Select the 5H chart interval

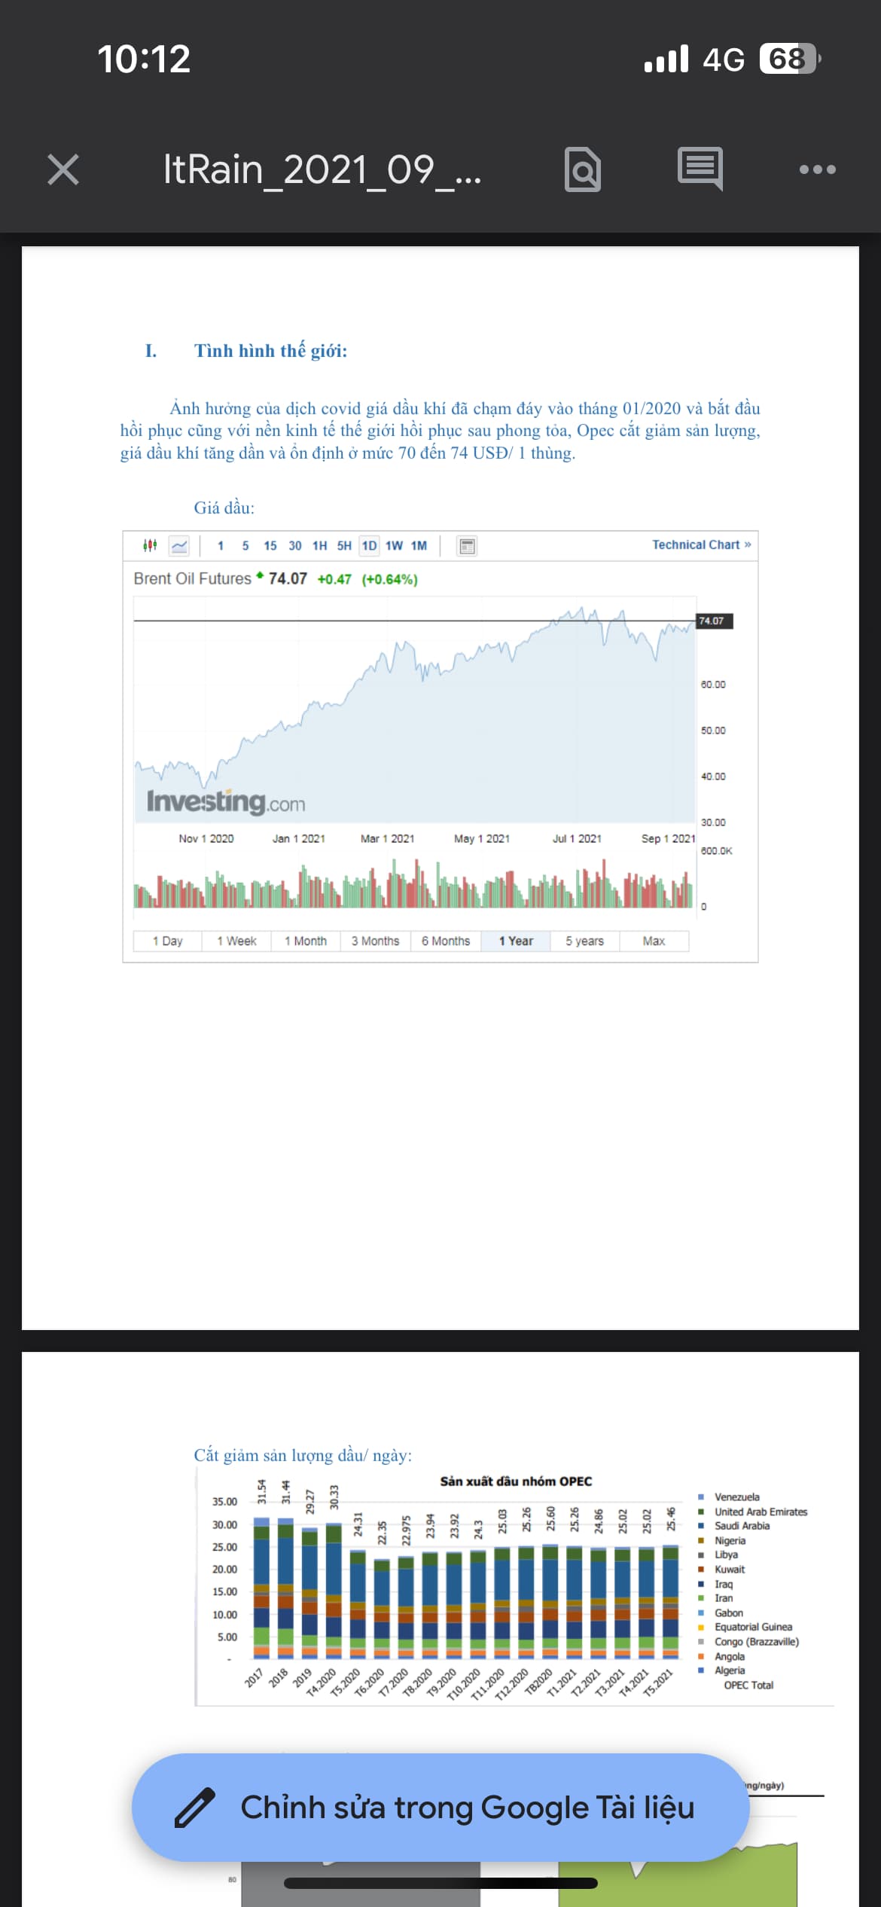[x=344, y=546]
